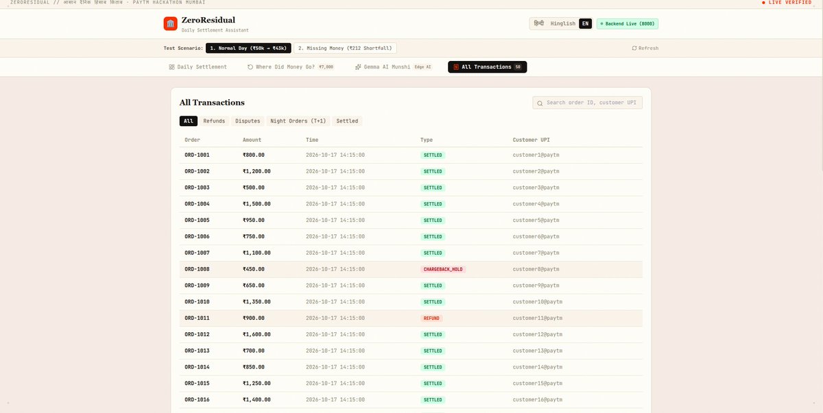Click customer5@paytm UPI
The image size is (823, 413).
[x=536, y=220]
